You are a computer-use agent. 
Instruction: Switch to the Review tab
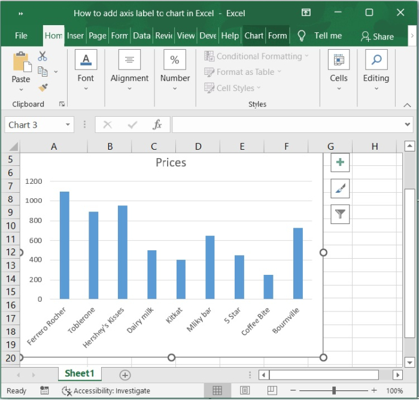tap(164, 35)
